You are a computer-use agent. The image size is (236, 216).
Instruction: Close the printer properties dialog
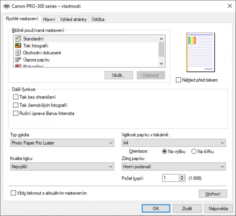coord(230,6)
